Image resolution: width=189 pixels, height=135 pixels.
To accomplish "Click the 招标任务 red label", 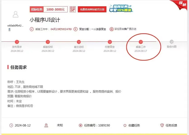I will point(37,9).
